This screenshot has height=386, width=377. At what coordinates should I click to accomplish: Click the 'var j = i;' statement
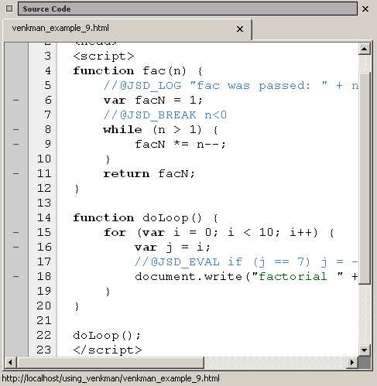pos(173,248)
